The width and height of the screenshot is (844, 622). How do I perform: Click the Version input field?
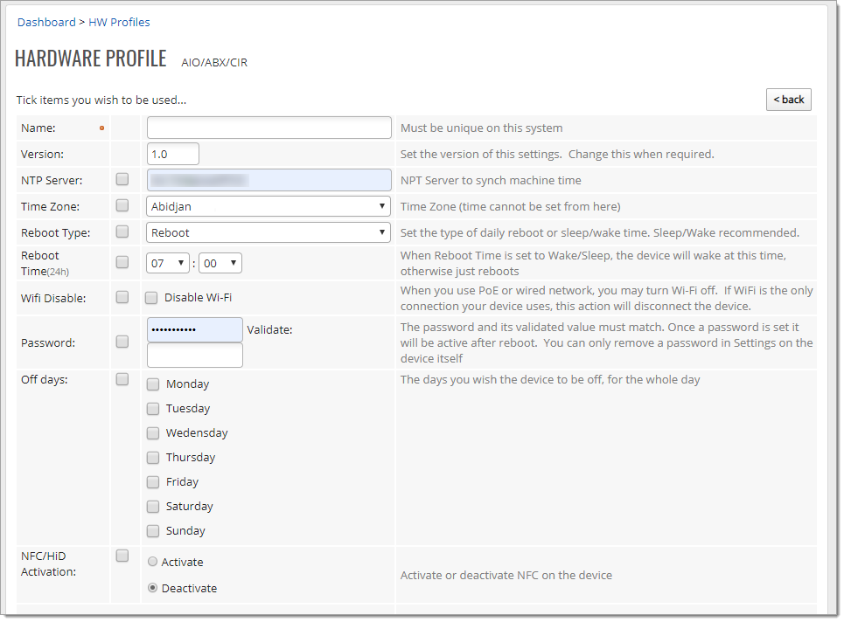pos(173,154)
